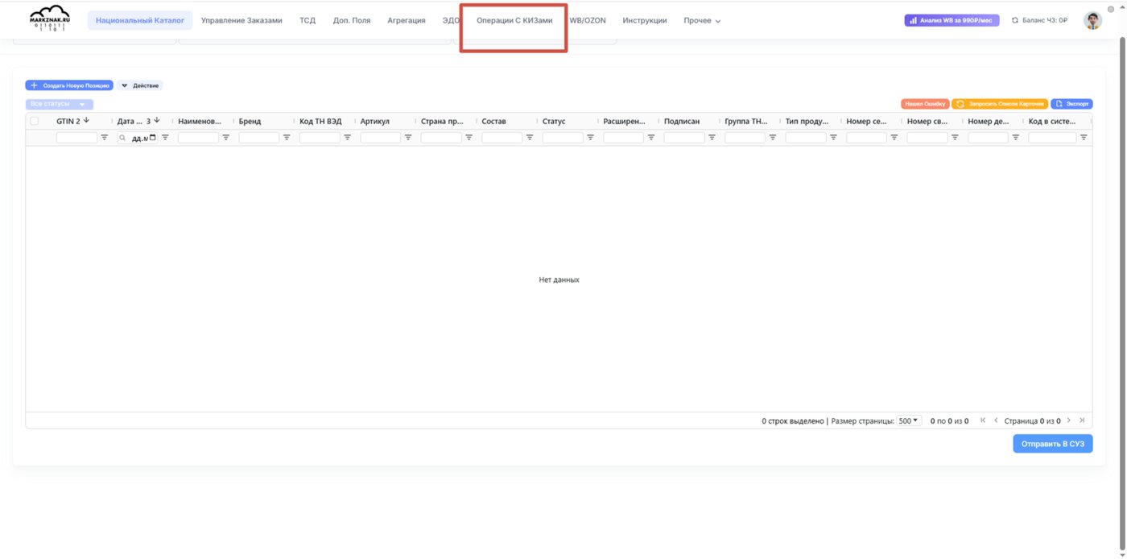Open the Операции С КИЗами tab

point(514,20)
